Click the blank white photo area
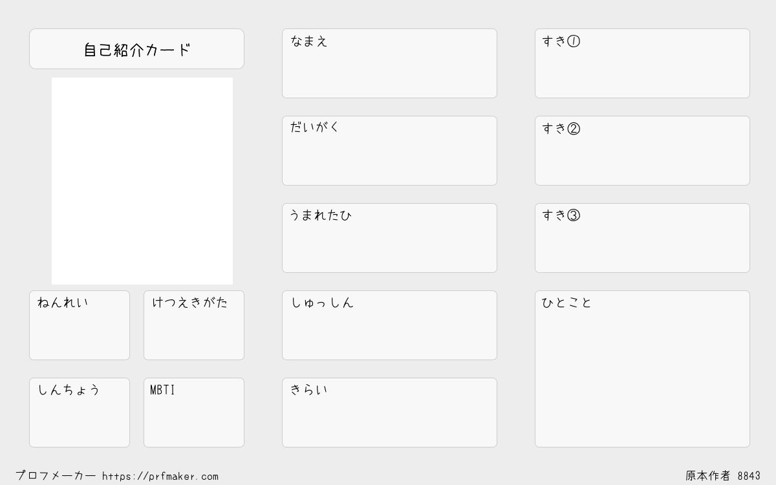776x485 pixels. pyautogui.click(x=142, y=181)
